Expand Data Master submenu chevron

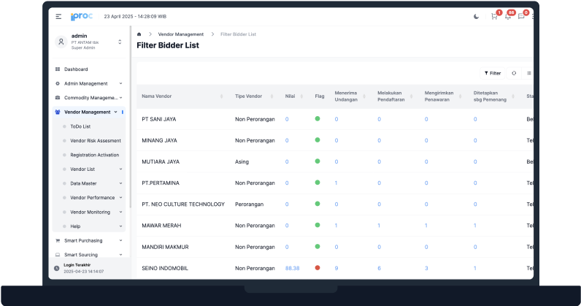[120, 183]
